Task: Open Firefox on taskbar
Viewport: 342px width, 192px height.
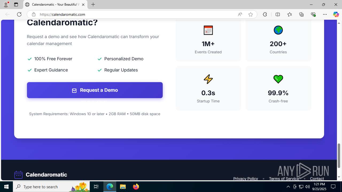Action: pyautogui.click(x=136, y=187)
